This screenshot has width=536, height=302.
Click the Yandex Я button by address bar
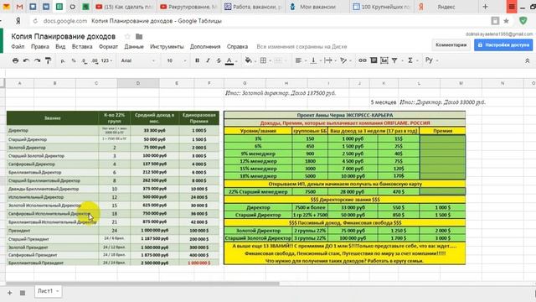pos(18,21)
